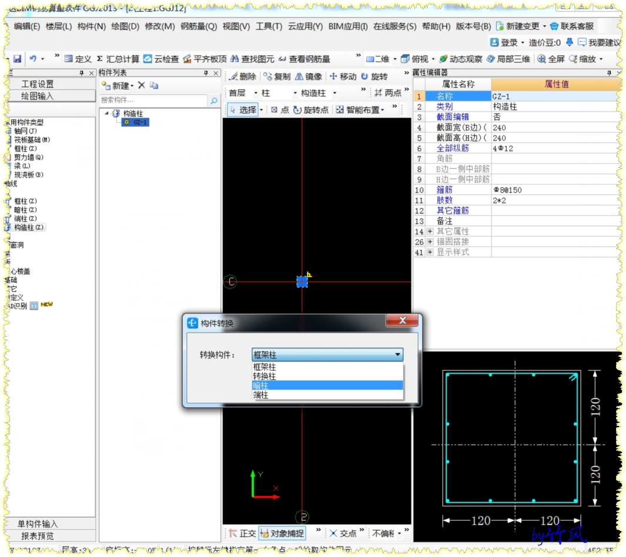Open the 钢筋量(Q) menu
Screen dimensions: 626x557
(x=199, y=26)
